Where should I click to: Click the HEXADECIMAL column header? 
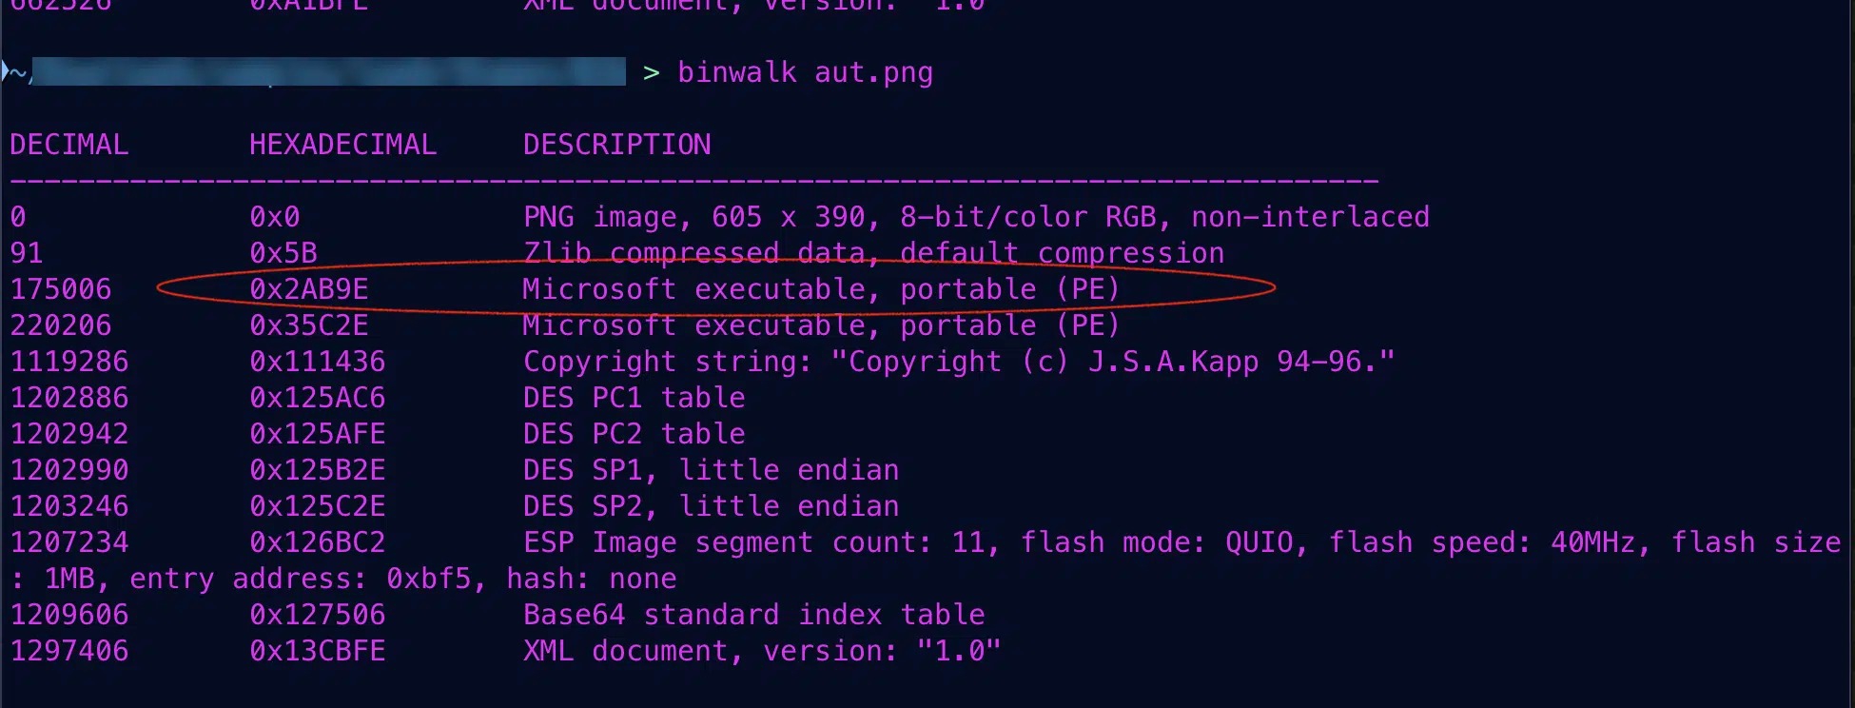tap(342, 145)
